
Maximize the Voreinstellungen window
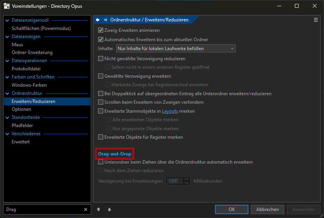point(297,6)
